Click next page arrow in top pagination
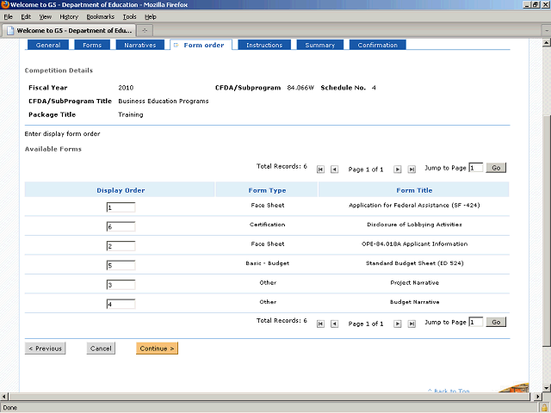Viewport: 551px width, 413px height. coord(398,170)
